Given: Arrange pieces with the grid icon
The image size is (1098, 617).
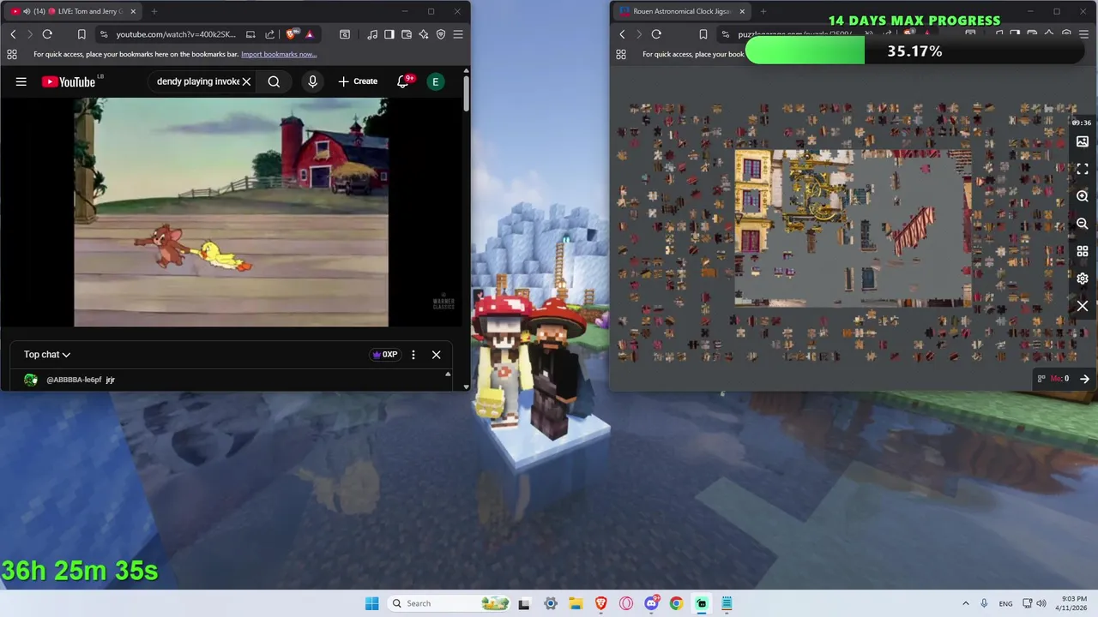Looking at the screenshot, I should coord(1083,251).
